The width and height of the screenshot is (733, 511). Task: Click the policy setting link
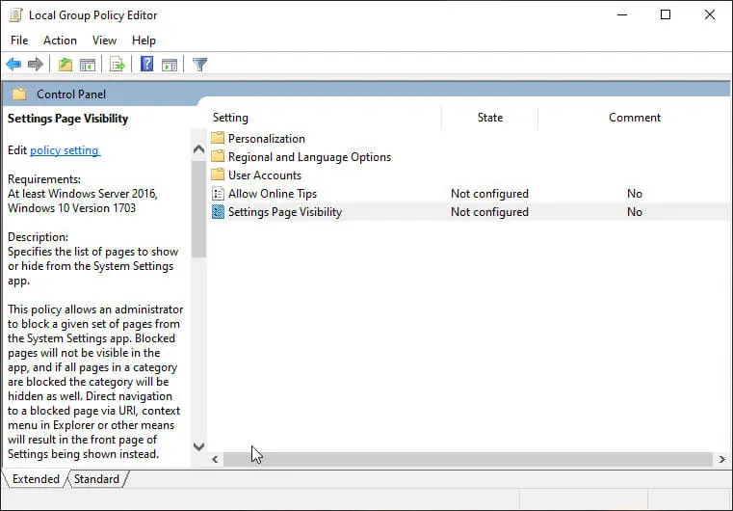tap(65, 150)
